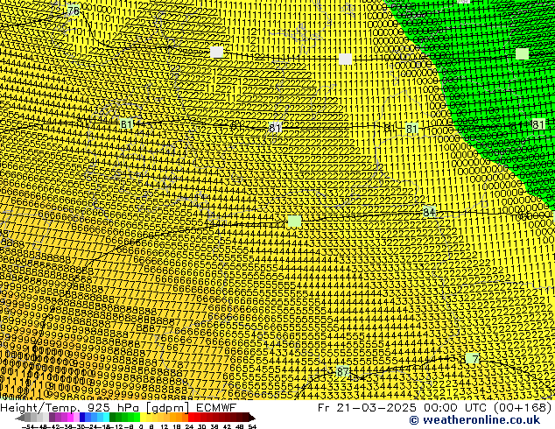The width and height of the screenshot is (555, 429).
Task: Click the 87 contour label near the bottom
Action: [344, 372]
